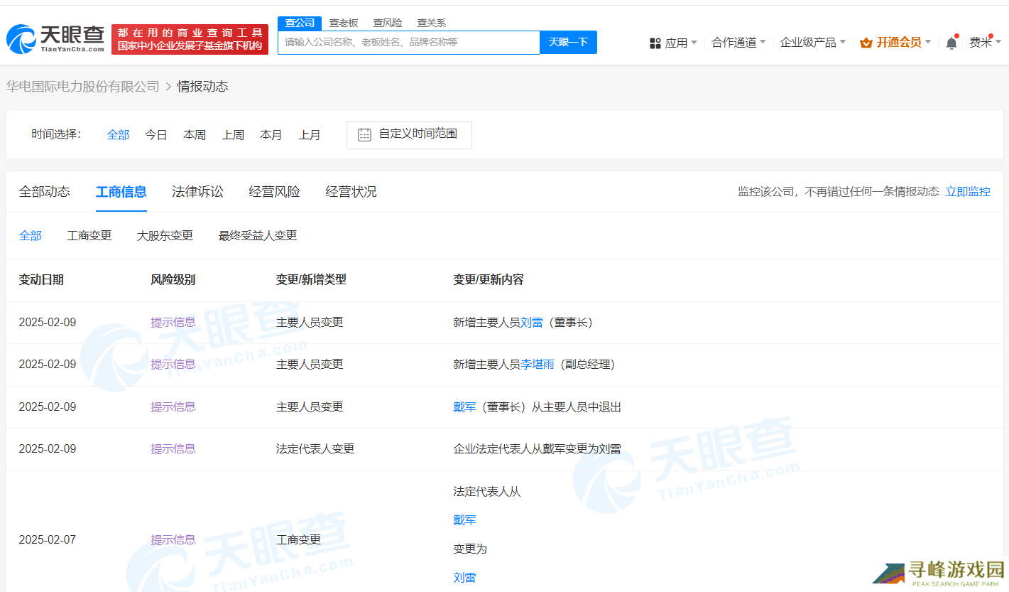Click the apps grid icon
Viewport: 1009px width, 592px height.
(655, 43)
